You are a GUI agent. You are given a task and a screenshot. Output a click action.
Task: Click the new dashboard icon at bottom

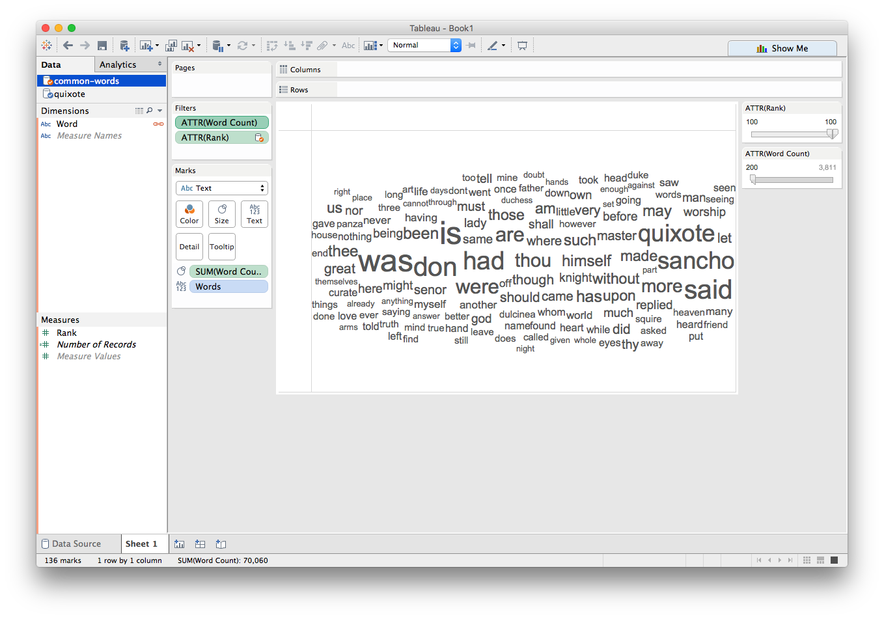coord(200,544)
